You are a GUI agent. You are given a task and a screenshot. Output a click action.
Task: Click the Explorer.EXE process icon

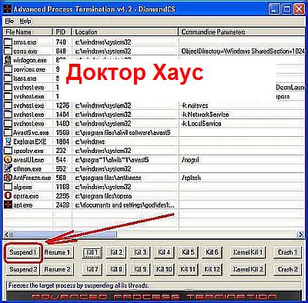(x=8, y=142)
